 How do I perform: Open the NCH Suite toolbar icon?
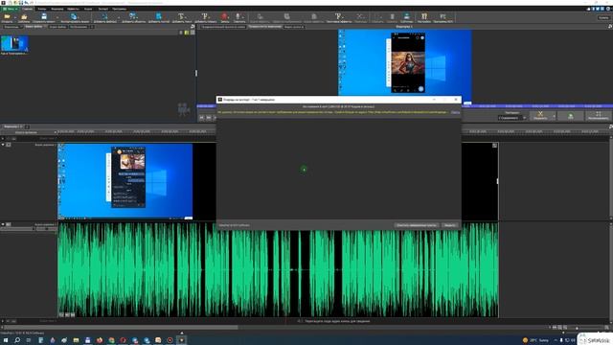tap(443, 17)
